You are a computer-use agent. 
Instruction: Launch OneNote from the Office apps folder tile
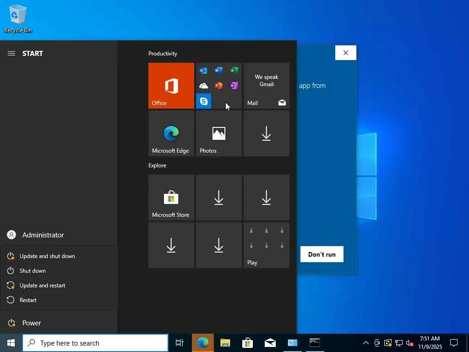pyautogui.click(x=234, y=86)
